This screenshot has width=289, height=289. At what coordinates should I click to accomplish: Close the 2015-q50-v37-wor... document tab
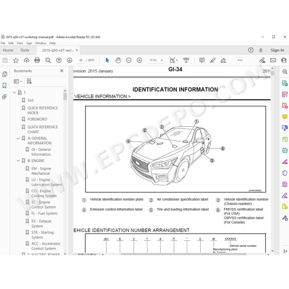click(77, 50)
